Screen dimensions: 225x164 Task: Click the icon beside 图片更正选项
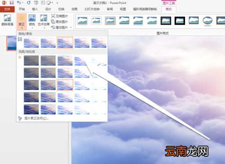pos(20,118)
